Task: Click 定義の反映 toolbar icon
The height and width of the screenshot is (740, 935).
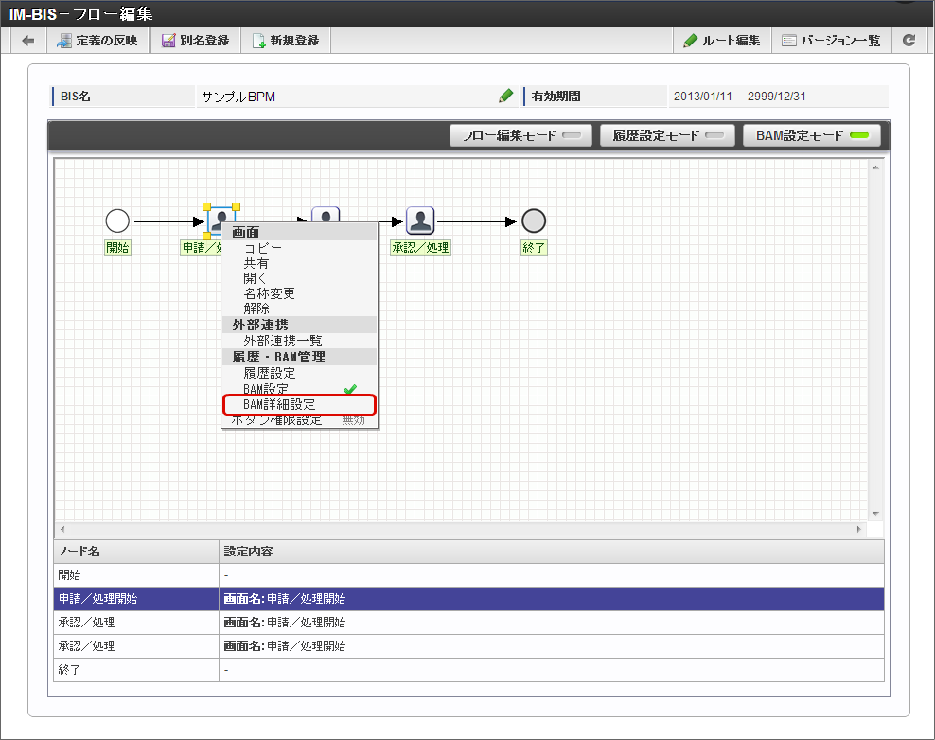Action: tap(63, 41)
